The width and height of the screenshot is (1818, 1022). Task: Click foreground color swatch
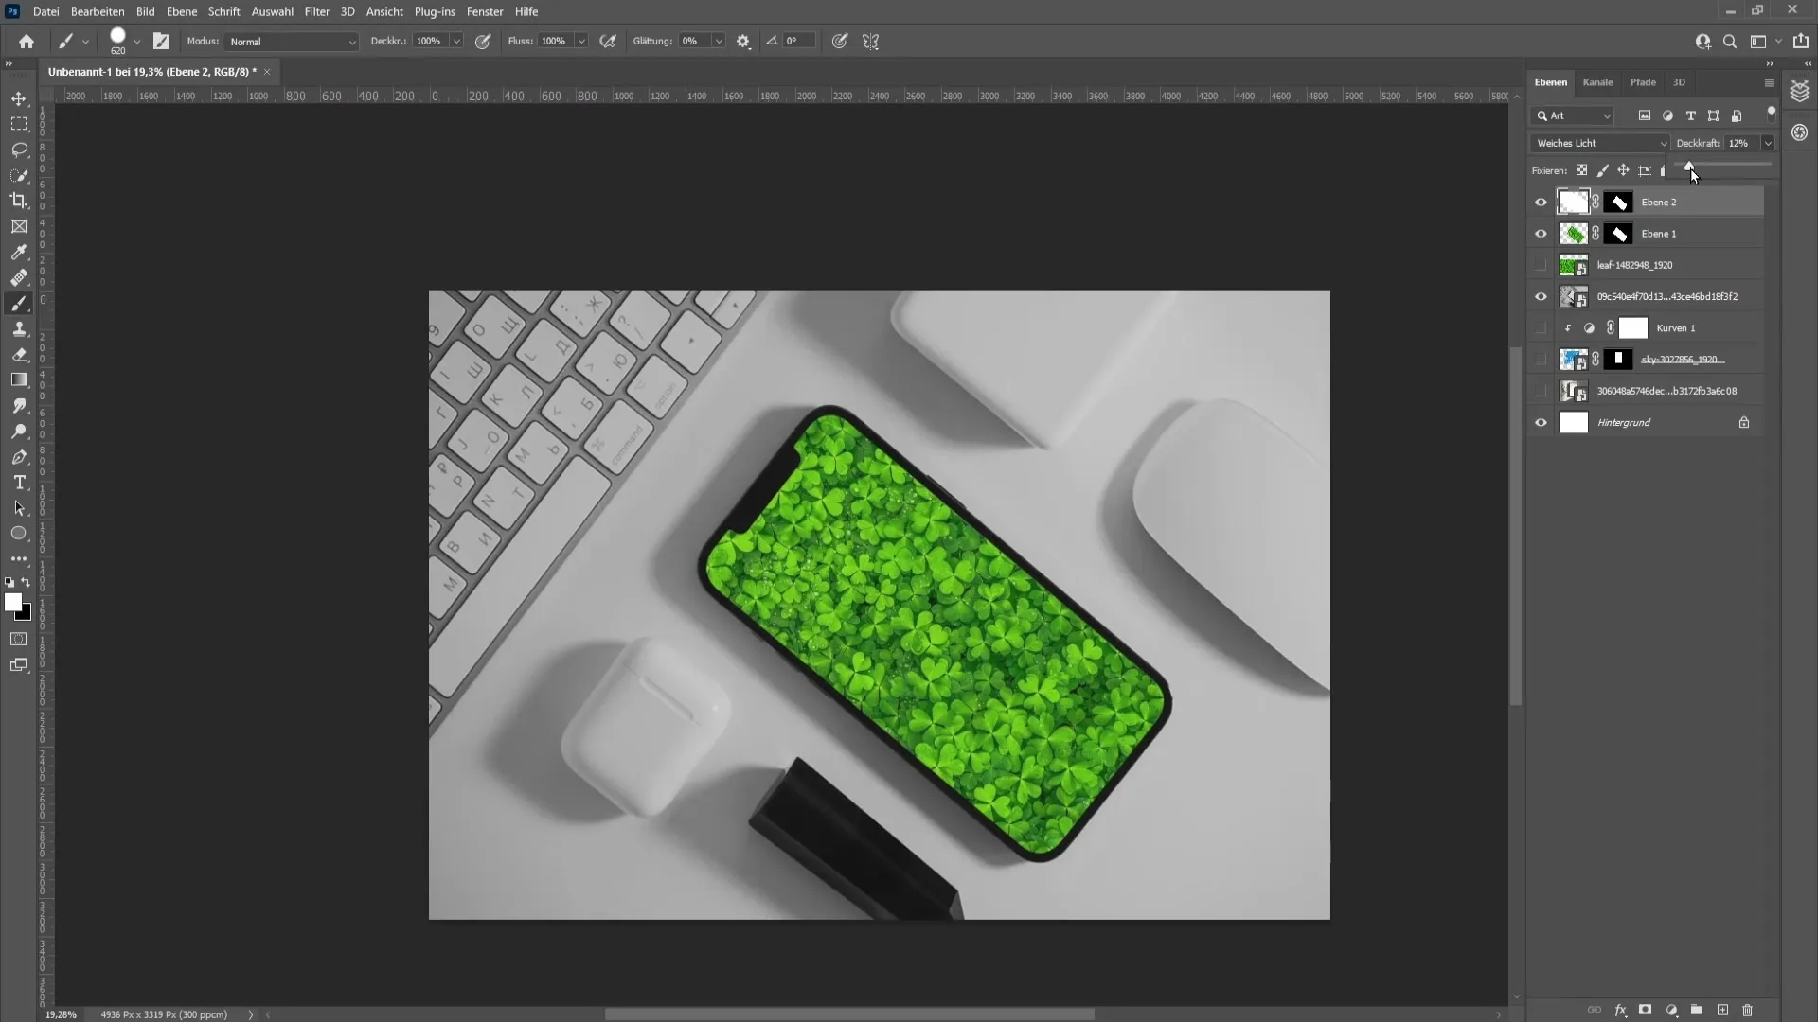[x=14, y=603]
